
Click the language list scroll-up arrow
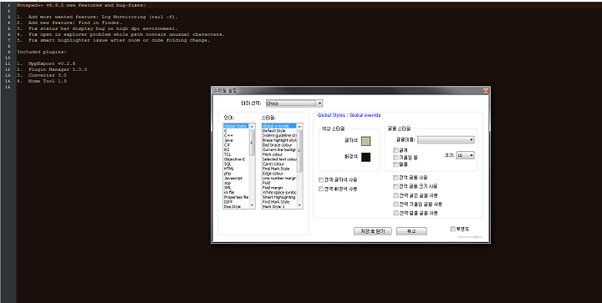coord(253,126)
